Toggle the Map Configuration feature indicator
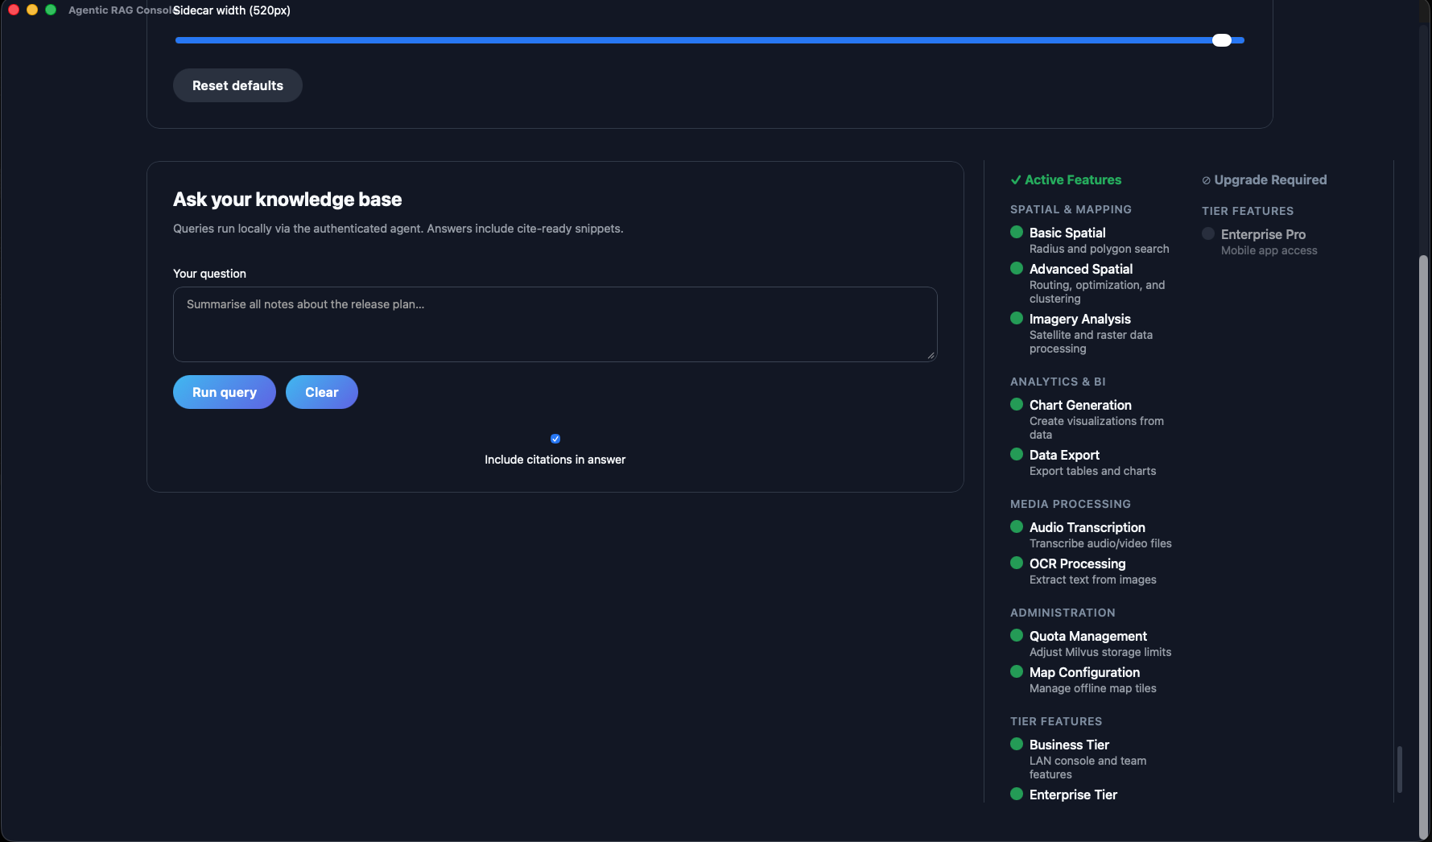The height and width of the screenshot is (842, 1432). (x=1017, y=671)
